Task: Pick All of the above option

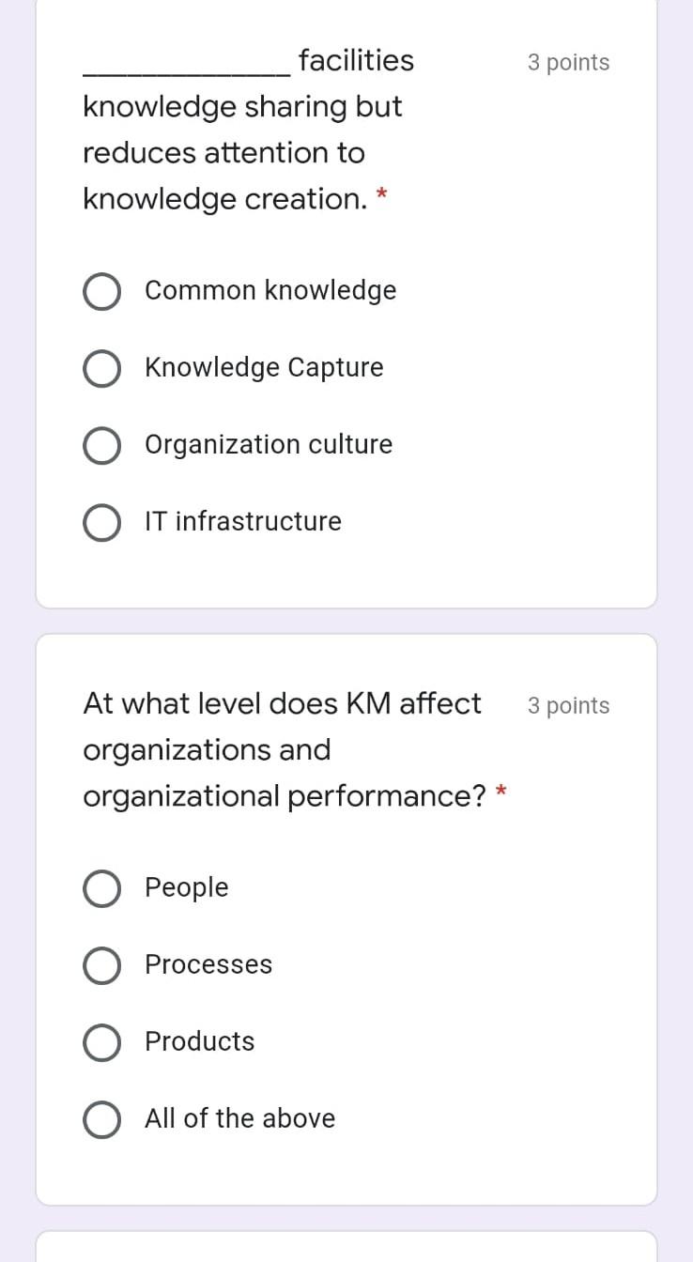Action: click(102, 1119)
